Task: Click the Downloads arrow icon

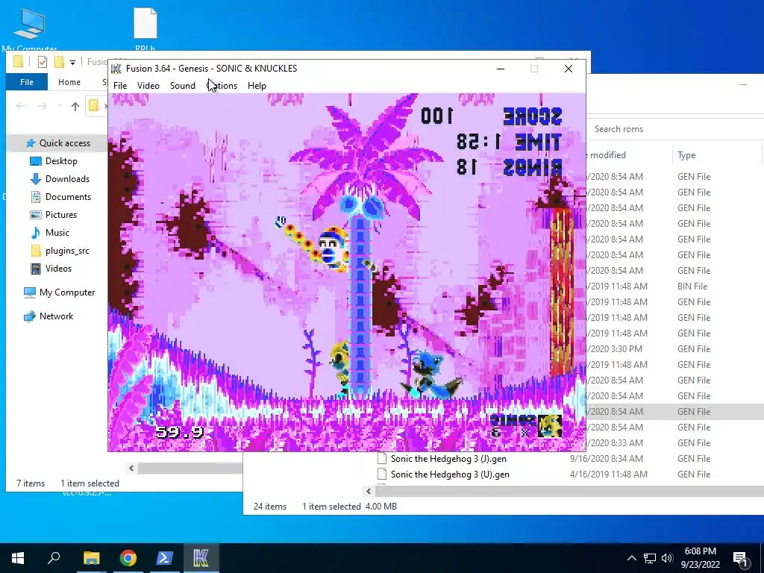Action: point(36,179)
